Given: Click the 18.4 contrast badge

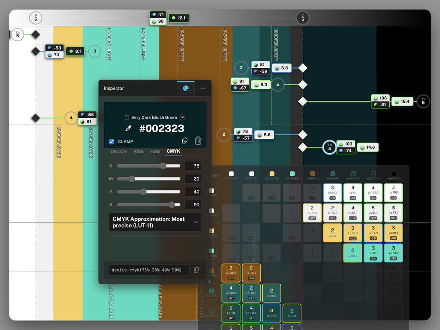Looking at the screenshot, I should click(x=402, y=102).
